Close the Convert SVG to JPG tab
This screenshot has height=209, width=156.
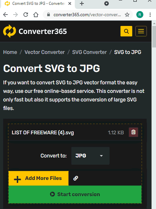coord(70,3)
